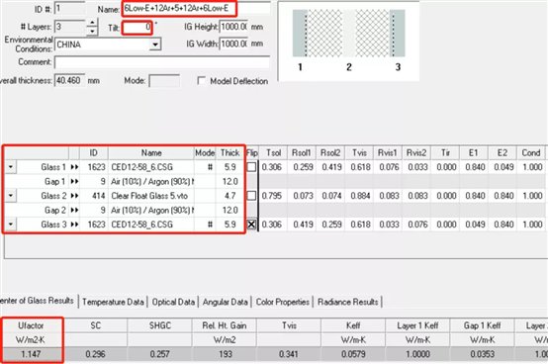Open the Radiance Results tab
This screenshot has width=548, height=364.
pos(348,302)
